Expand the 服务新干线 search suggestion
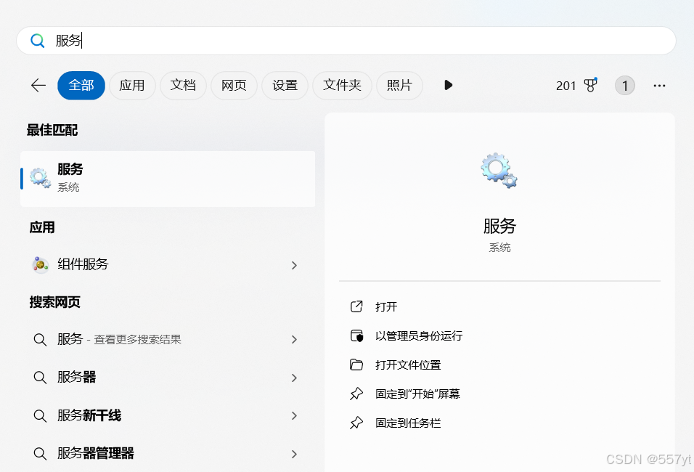This screenshot has width=694, height=472. (x=294, y=415)
